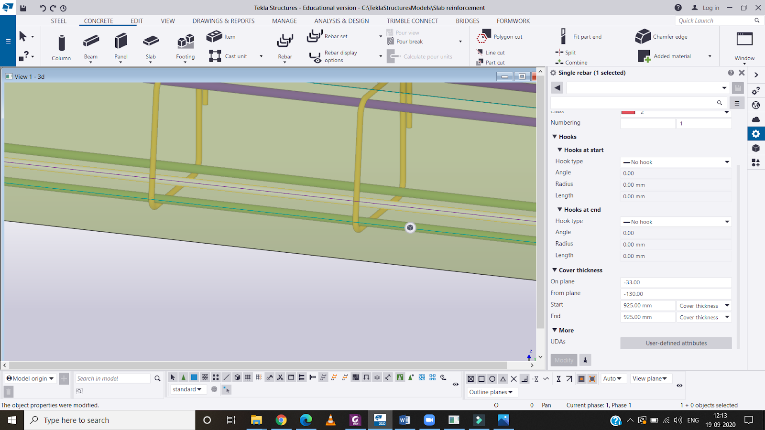
Task: Collapse the Cover thickness section
Action: (555, 270)
